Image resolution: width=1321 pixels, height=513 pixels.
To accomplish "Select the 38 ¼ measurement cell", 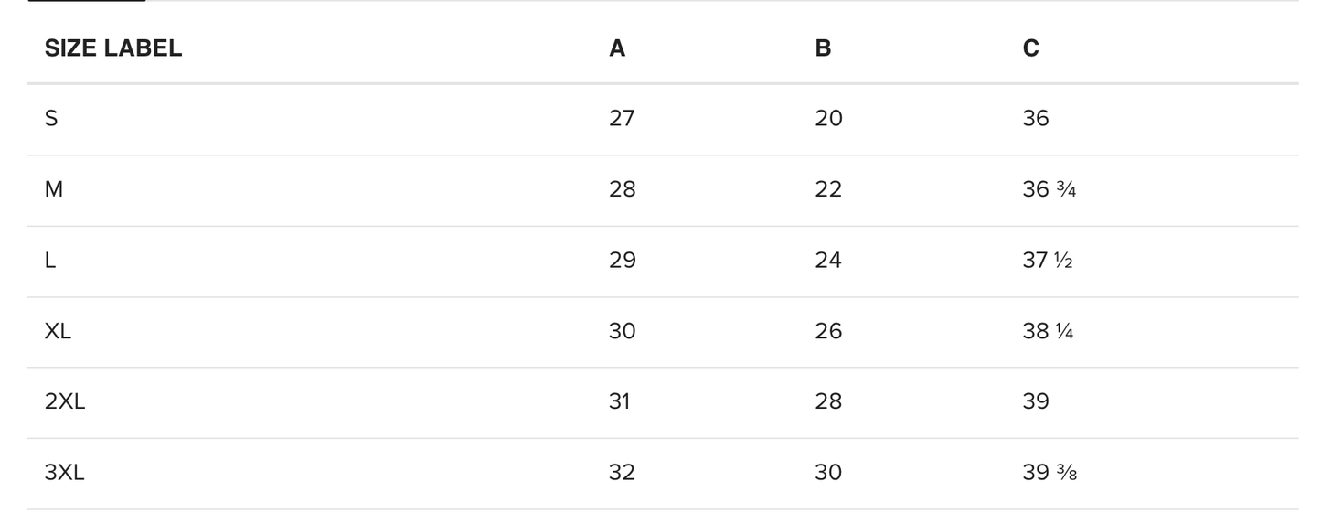I will pyautogui.click(x=1048, y=330).
